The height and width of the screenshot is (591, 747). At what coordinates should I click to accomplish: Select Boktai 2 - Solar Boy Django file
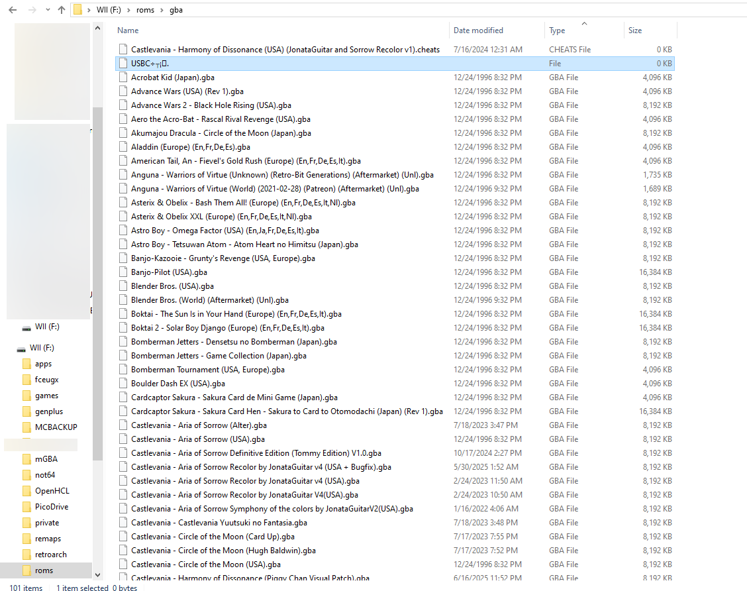click(228, 328)
